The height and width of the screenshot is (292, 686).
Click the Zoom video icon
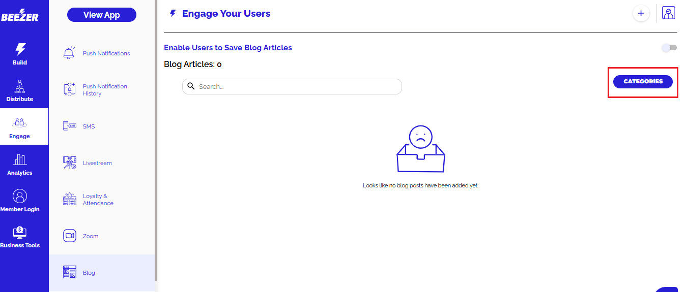point(69,236)
